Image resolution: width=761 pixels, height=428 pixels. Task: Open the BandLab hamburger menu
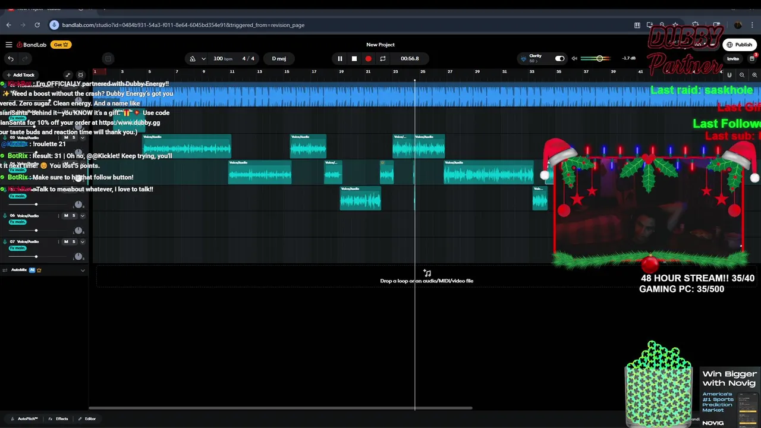click(9, 45)
